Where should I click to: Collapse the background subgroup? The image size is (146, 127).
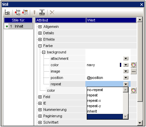point(44,52)
